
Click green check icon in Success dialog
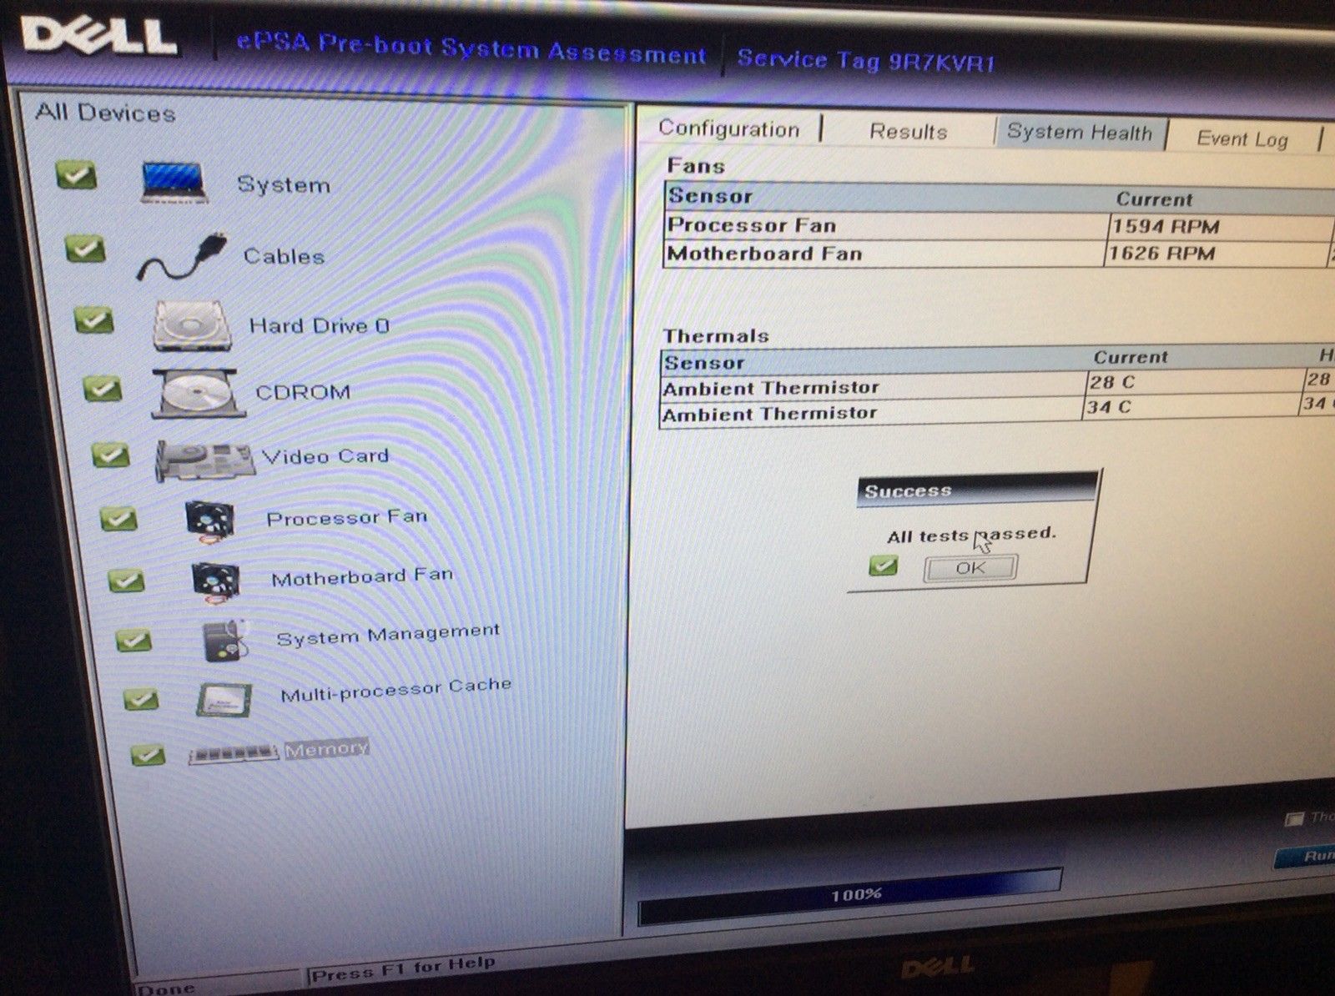[x=883, y=566]
